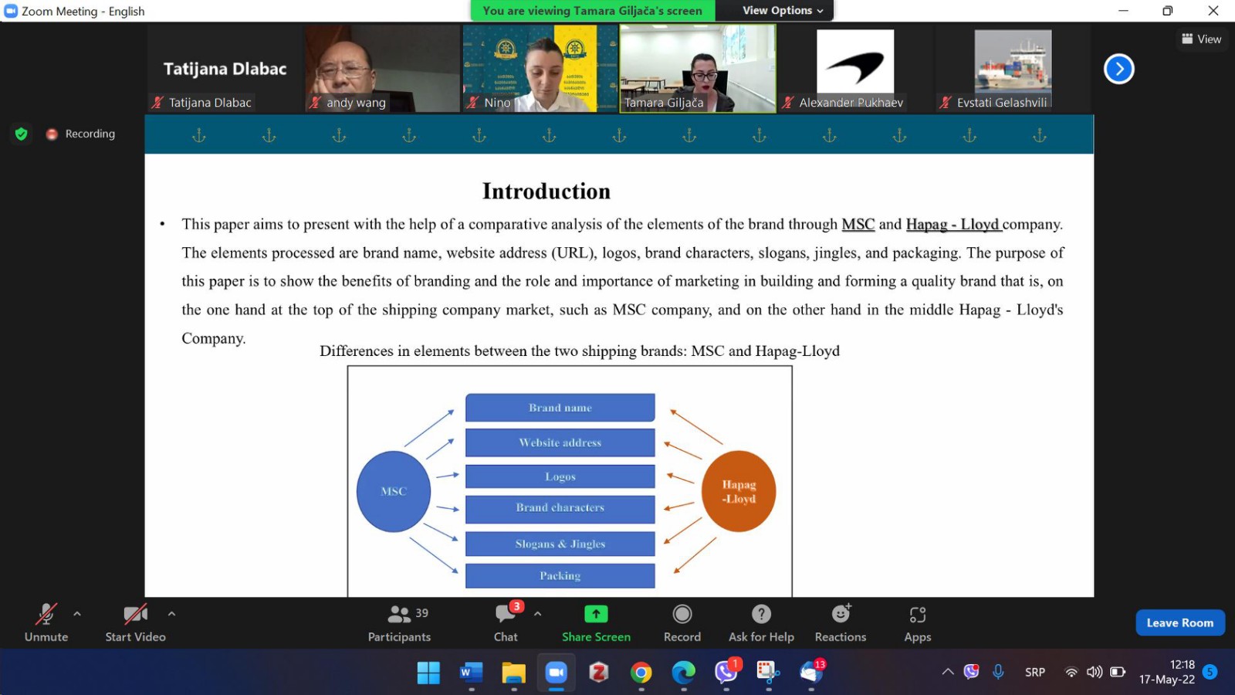This screenshot has width=1235, height=695.
Task: Open the Chat panel
Action: coord(506,623)
